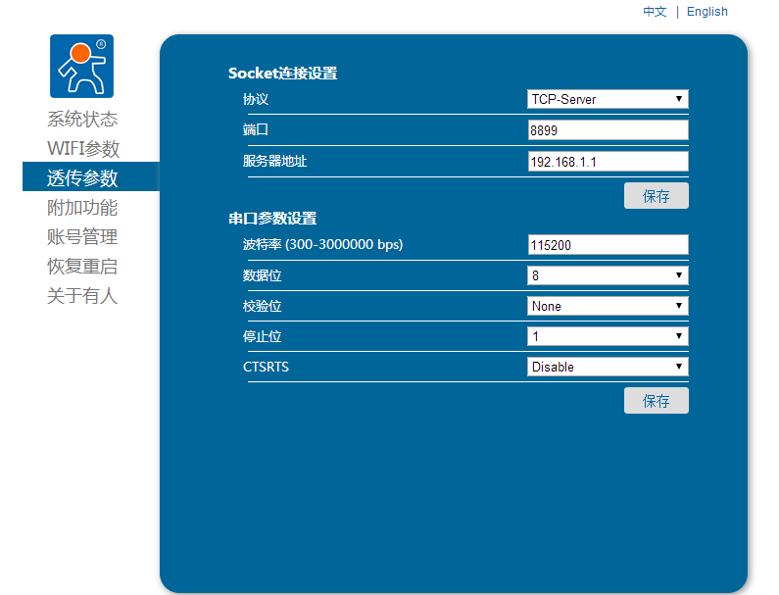Switch language to 中文
The width and height of the screenshot is (779, 595).
click(655, 12)
